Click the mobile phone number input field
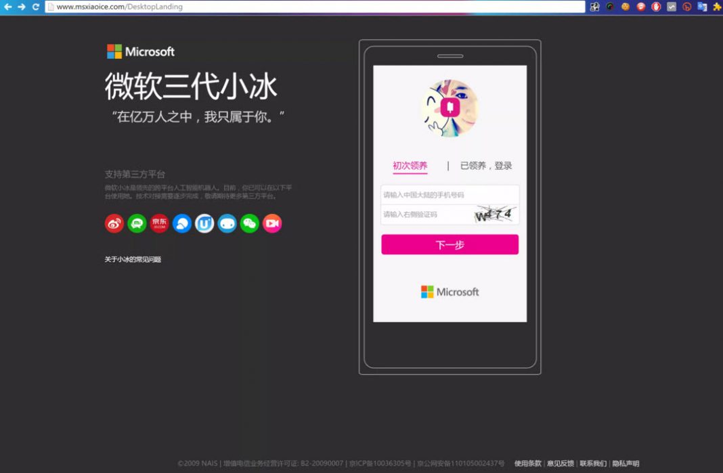 click(450, 195)
